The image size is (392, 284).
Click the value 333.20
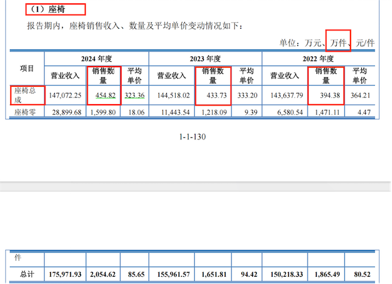click(x=248, y=95)
